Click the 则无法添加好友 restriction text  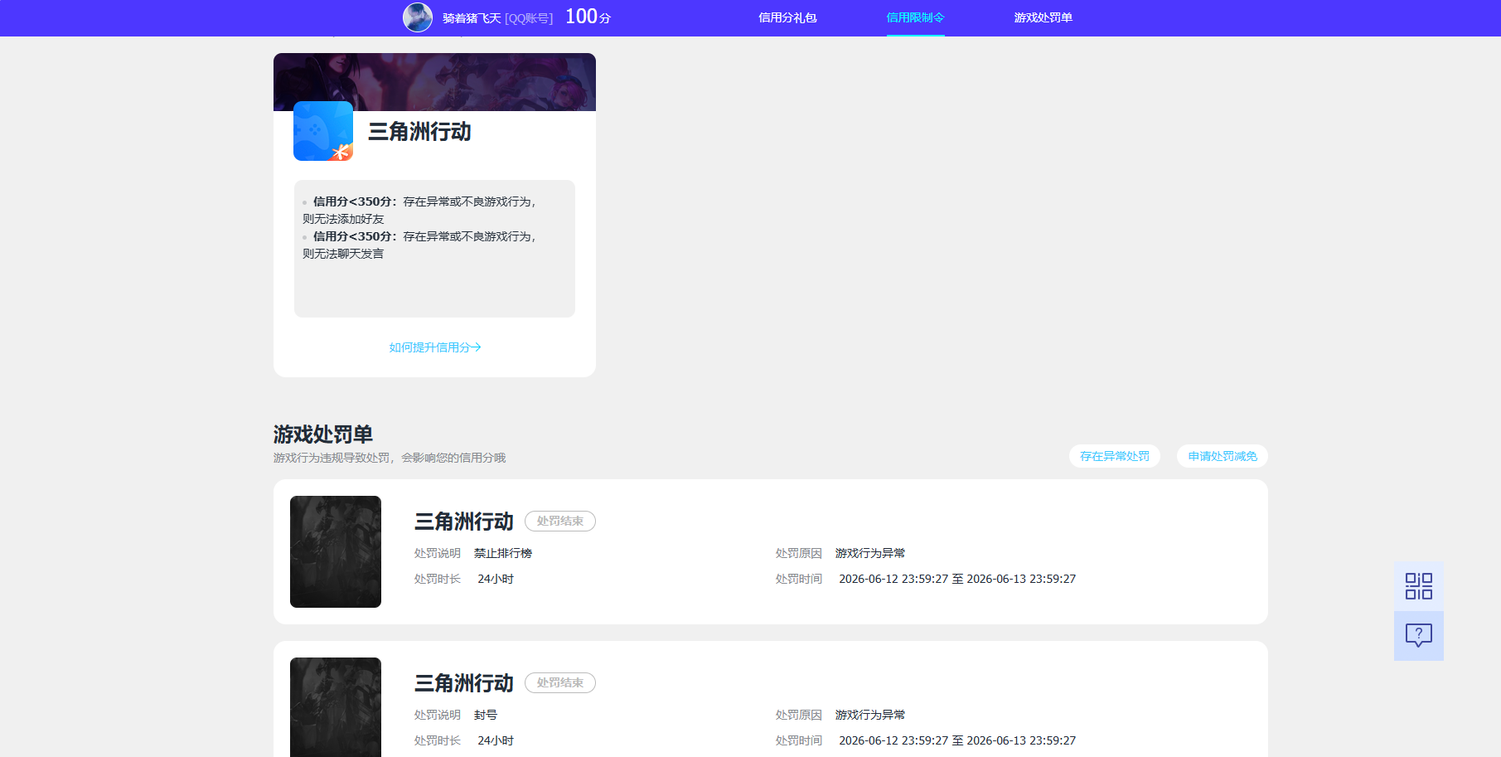pos(343,219)
